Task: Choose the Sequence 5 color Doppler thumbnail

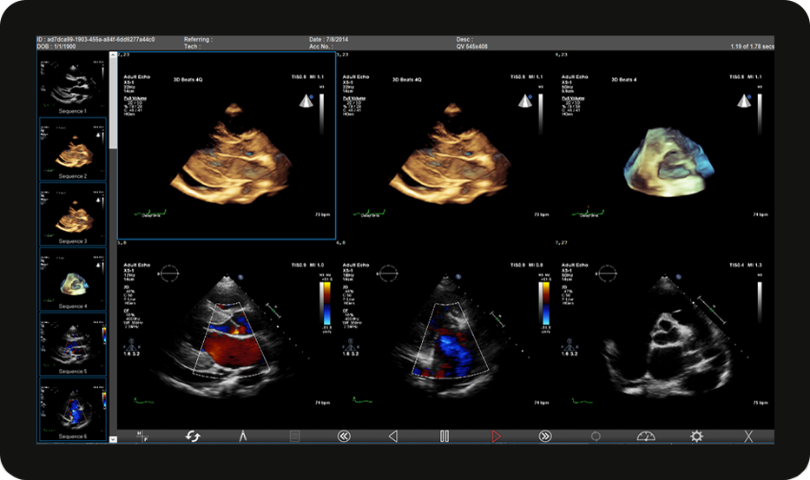Action: tap(73, 345)
